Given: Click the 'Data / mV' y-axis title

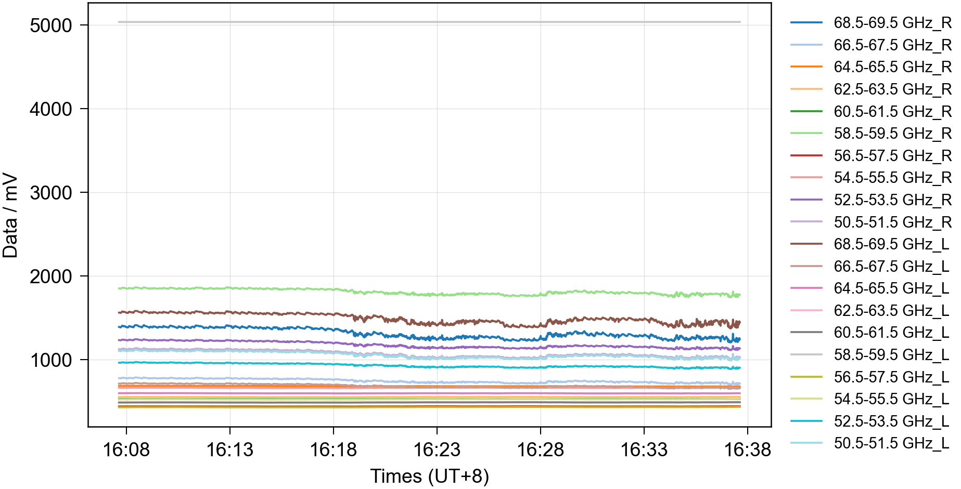Looking at the screenshot, I should coord(10,216).
